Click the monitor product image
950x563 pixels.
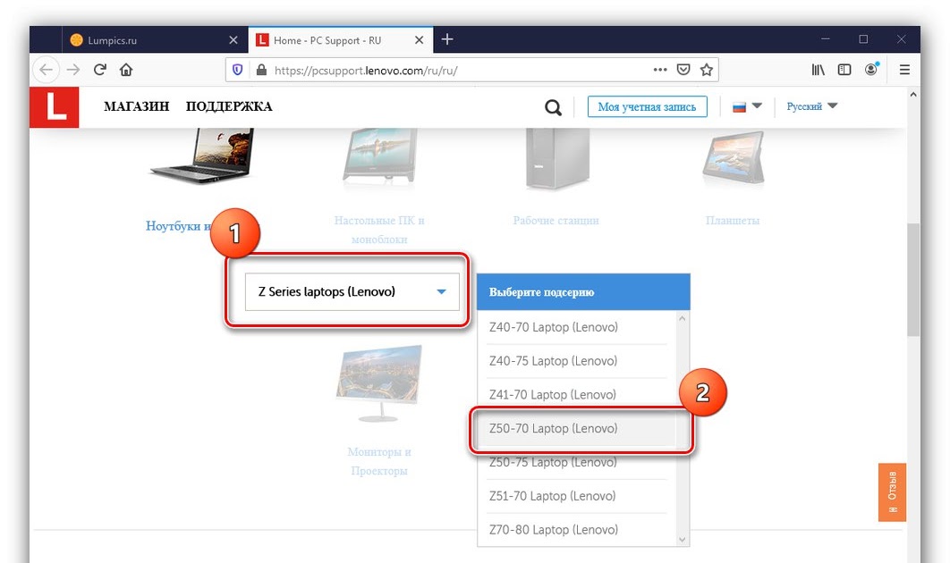[379, 383]
